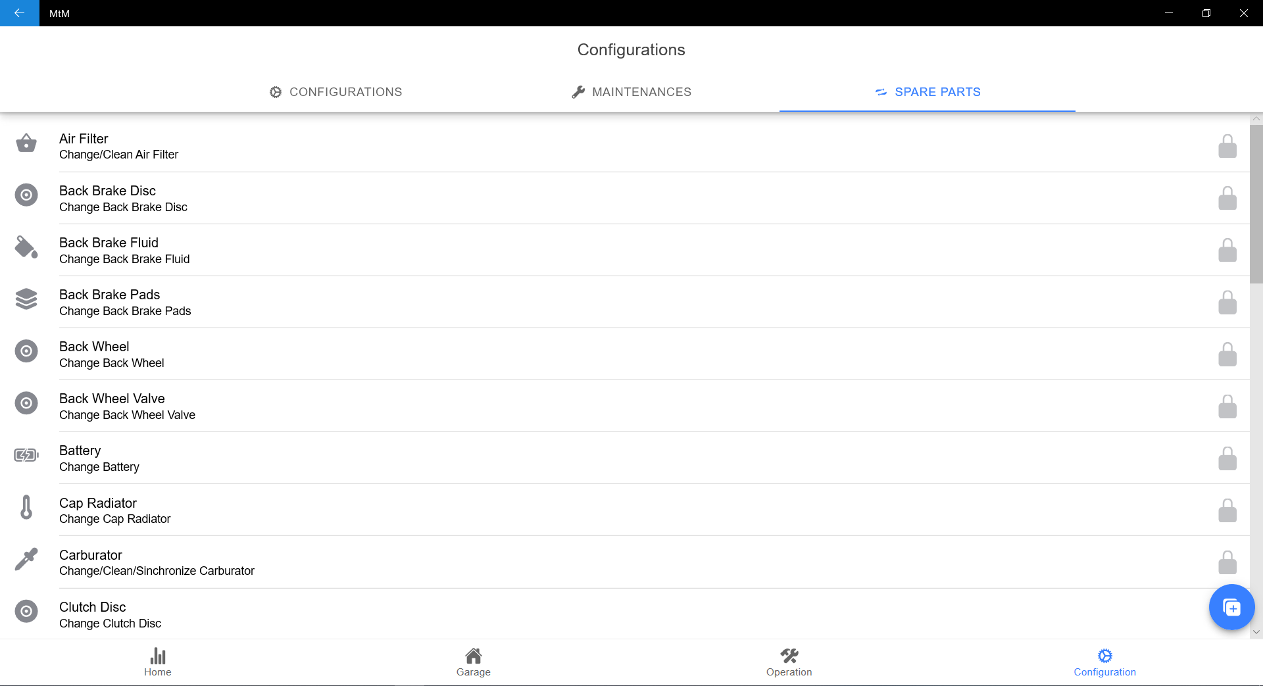Toggle the lock for Back Wheel

[1227, 355]
